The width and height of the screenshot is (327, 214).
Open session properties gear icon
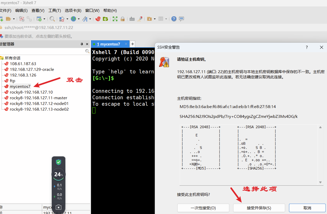pyautogui.click(x=39, y=19)
